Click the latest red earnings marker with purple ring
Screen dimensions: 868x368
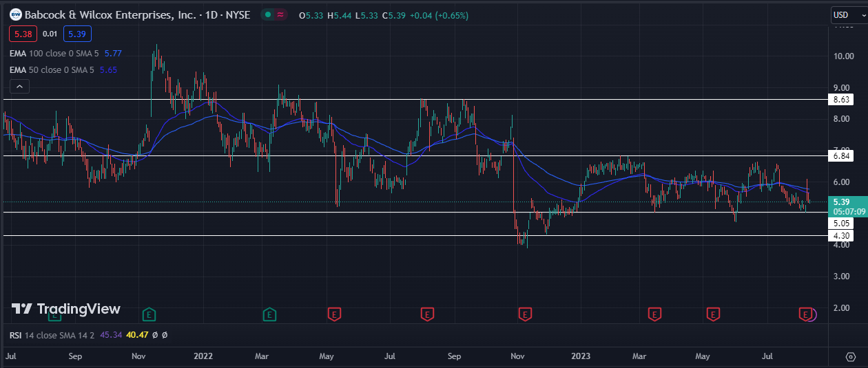pyautogui.click(x=806, y=314)
